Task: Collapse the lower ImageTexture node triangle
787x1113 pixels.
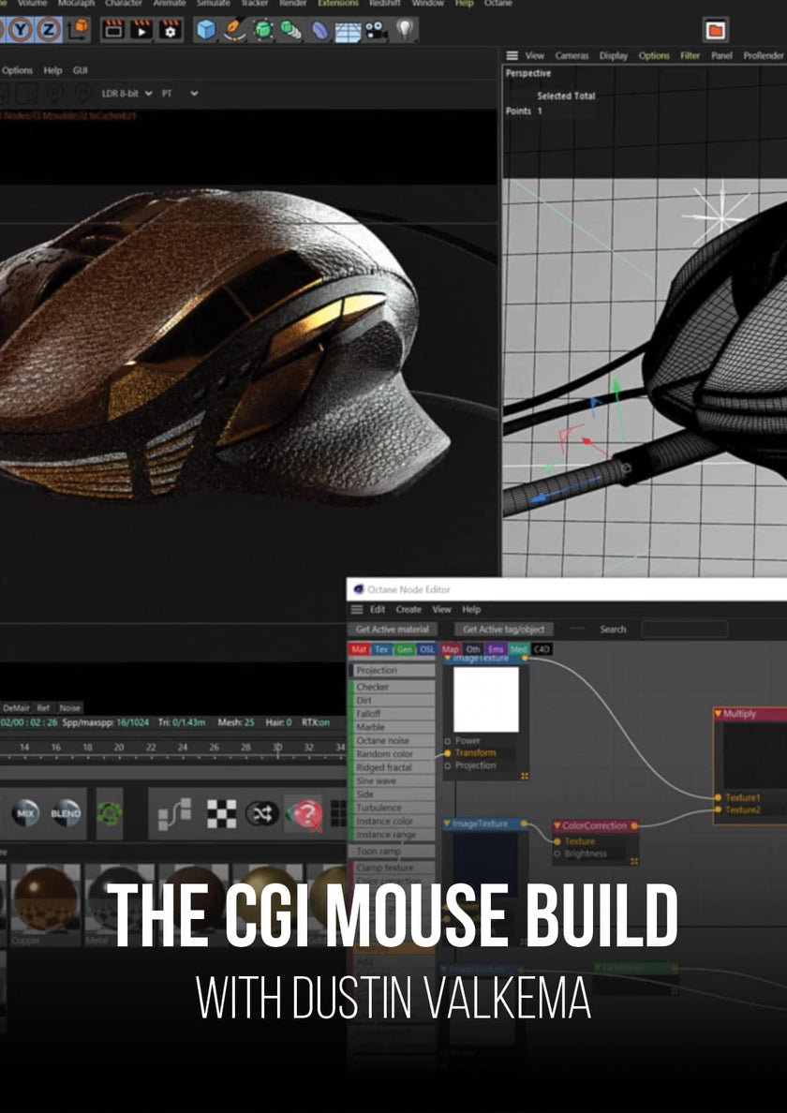Action: 447,824
